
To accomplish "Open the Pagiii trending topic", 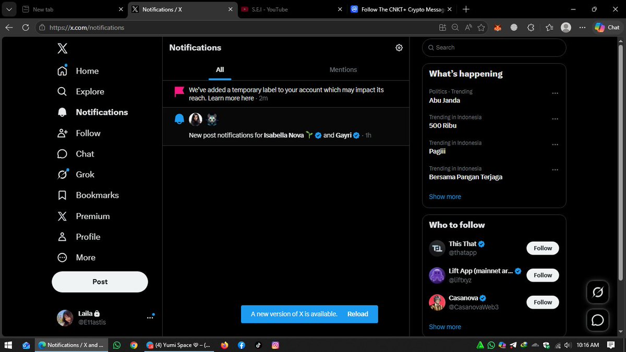I will [437, 151].
